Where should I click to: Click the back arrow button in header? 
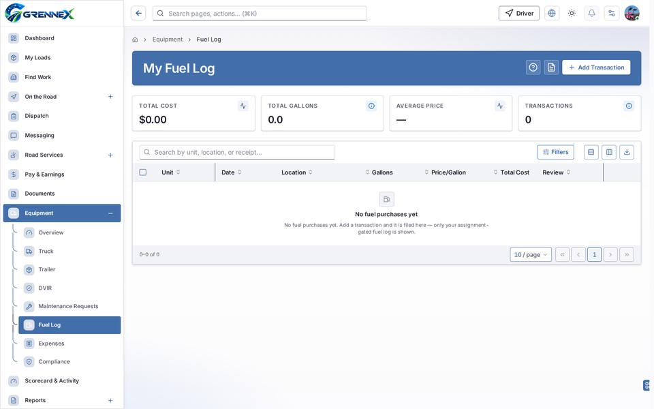(x=138, y=14)
